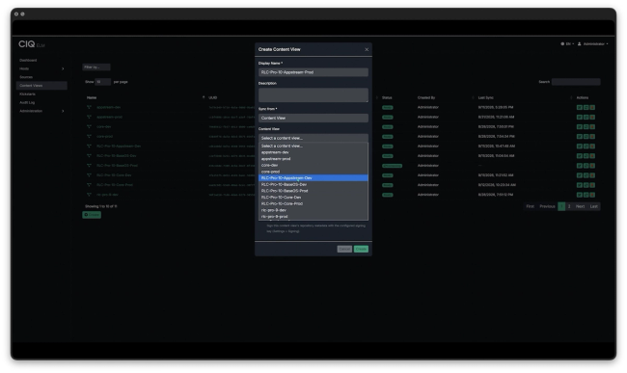Open Kickstarts in the sidebar
627x373 pixels.
27,94
